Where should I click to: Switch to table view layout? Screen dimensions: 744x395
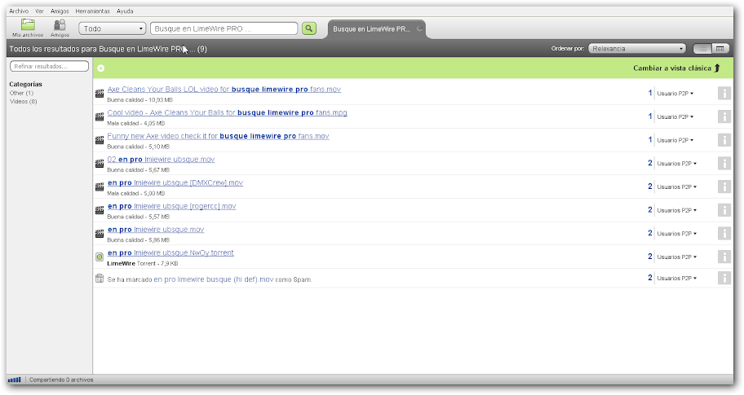pyautogui.click(x=720, y=48)
